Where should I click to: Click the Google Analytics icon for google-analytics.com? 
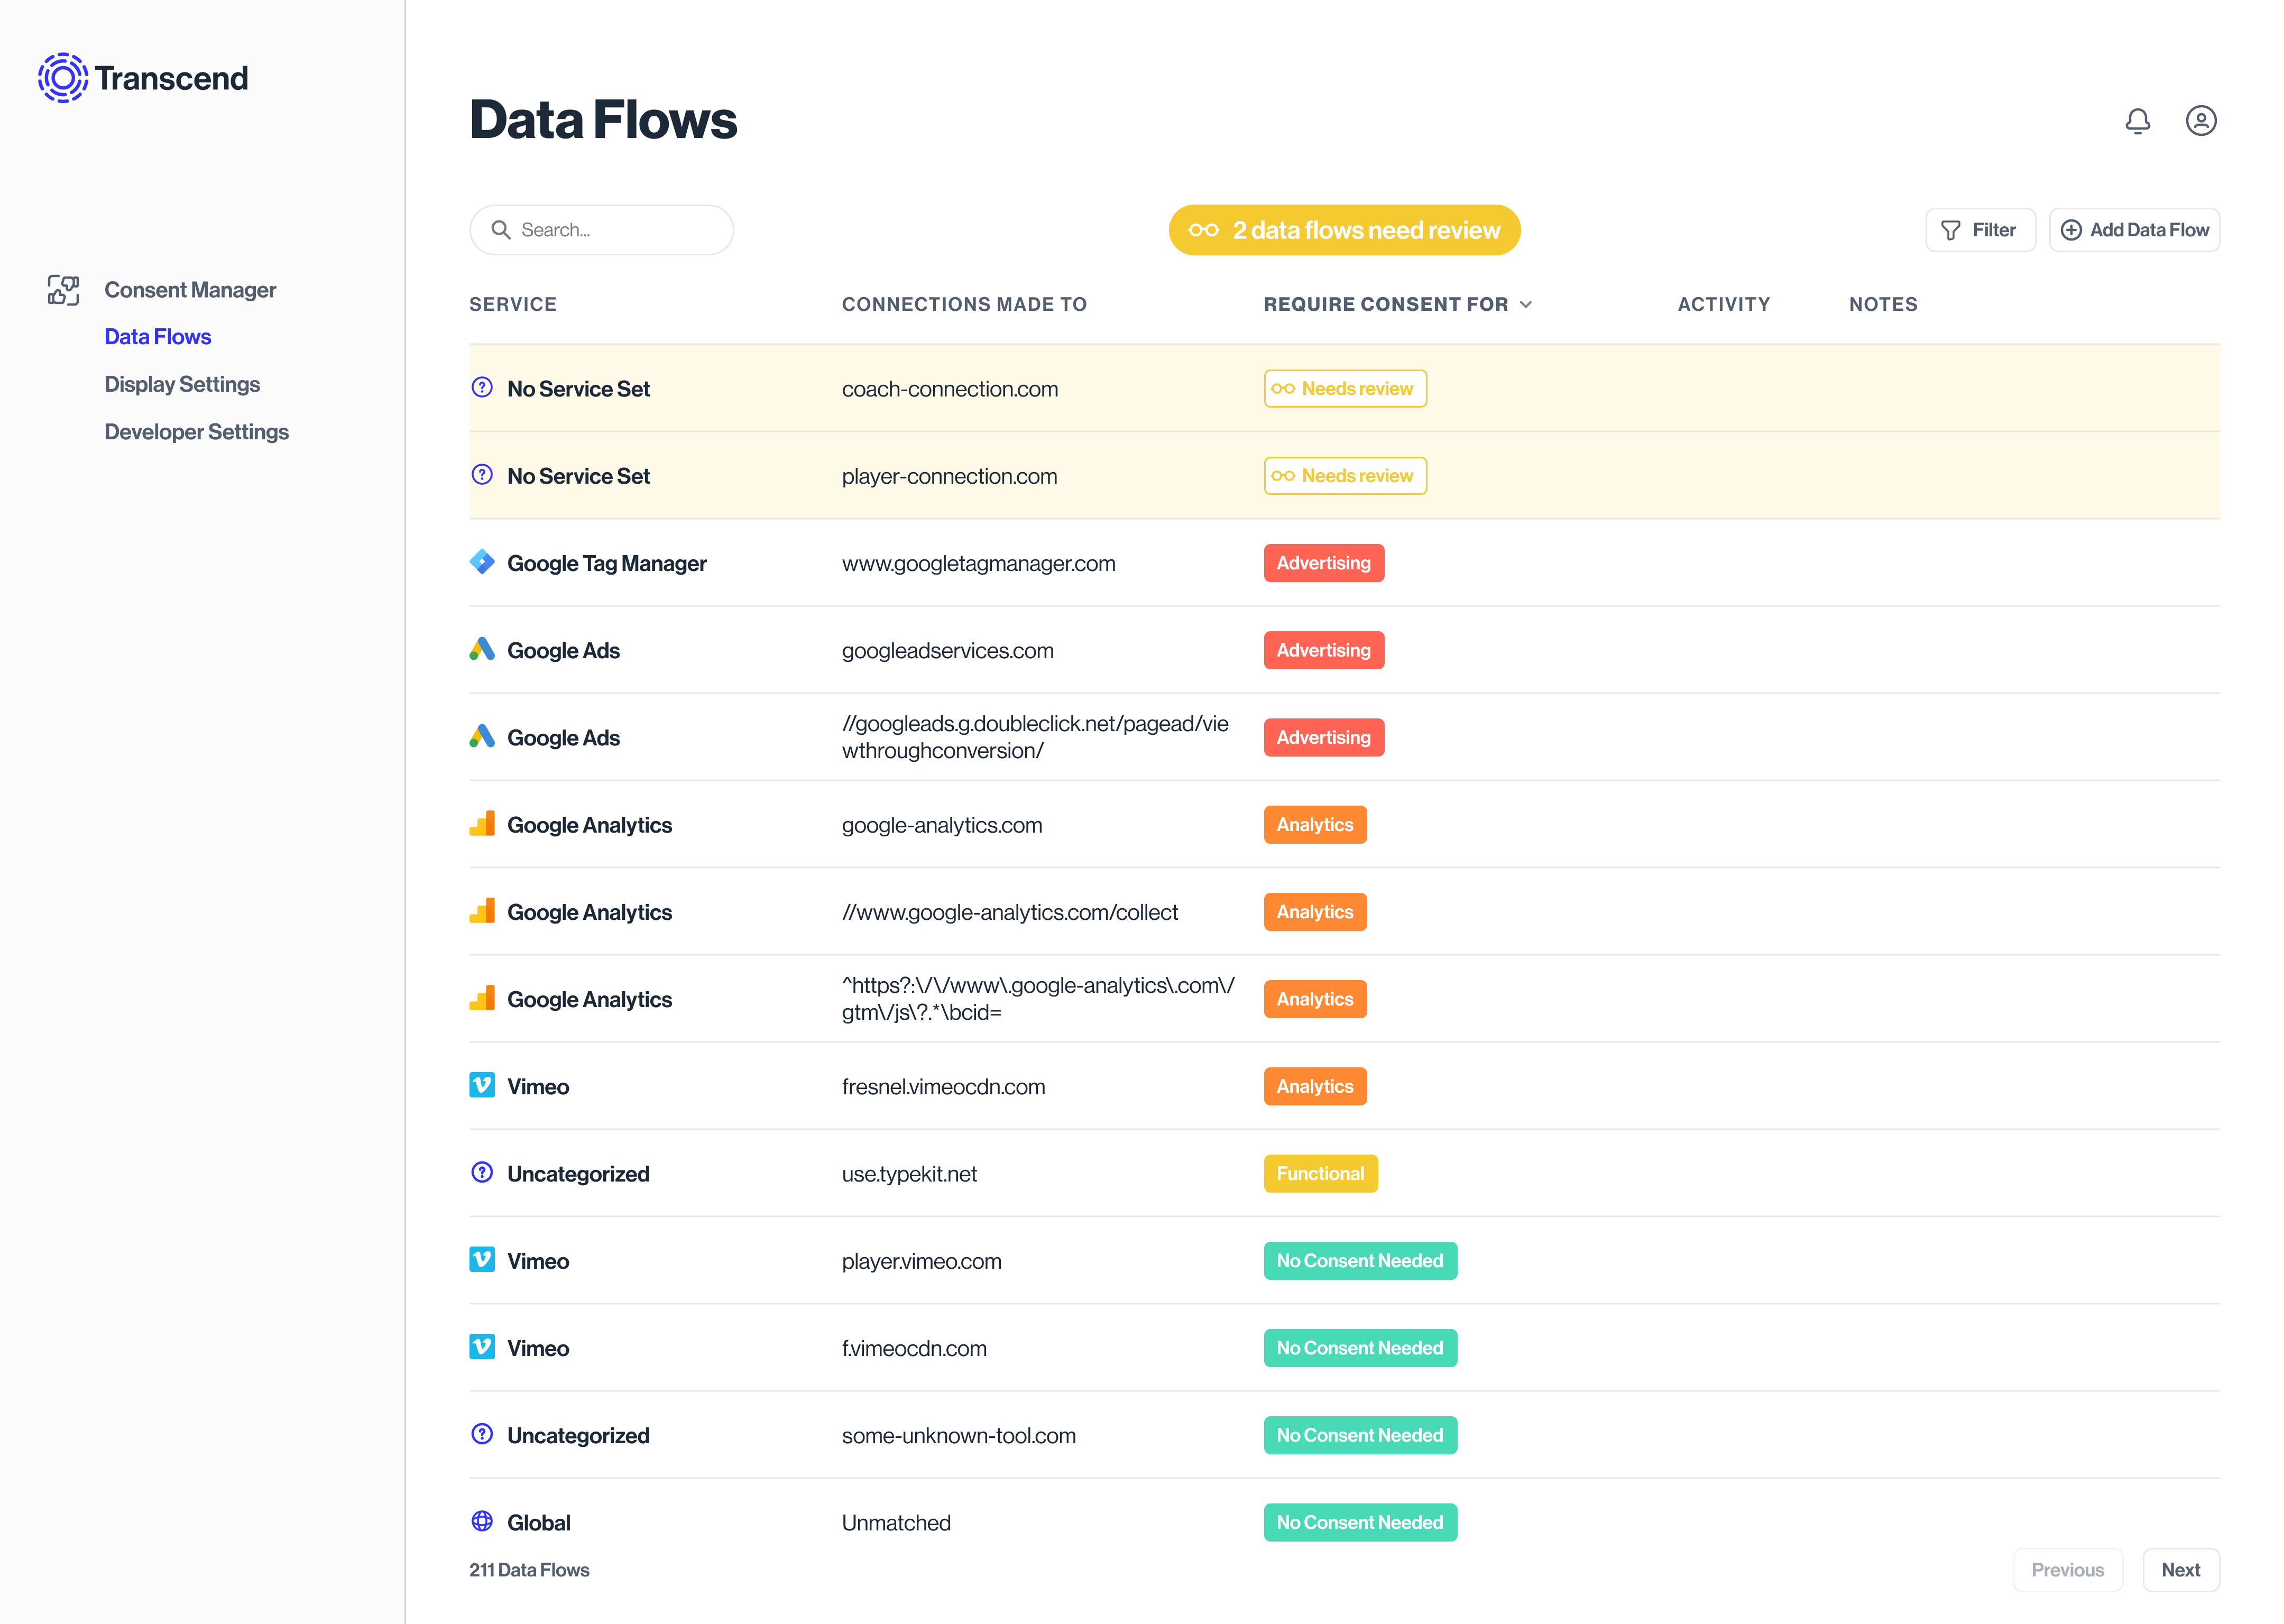tap(482, 824)
